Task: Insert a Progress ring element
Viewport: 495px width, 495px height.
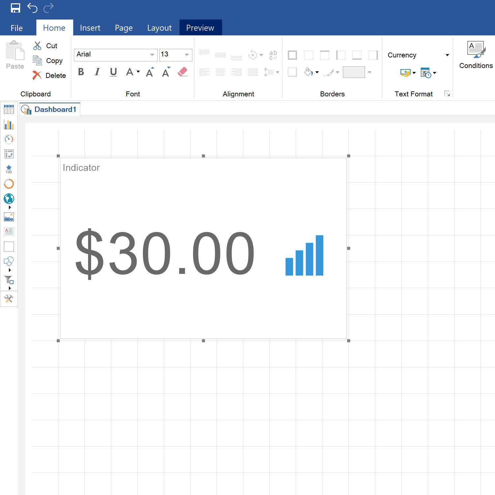Action: pos(9,184)
